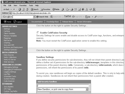The height and width of the screenshot is (94, 125).
Task: Open the Mail Server sidebar link
Action: point(8,40)
